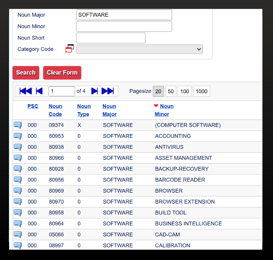Open details icon for BARCODE READER row
273x260 pixels.
click(x=18, y=180)
